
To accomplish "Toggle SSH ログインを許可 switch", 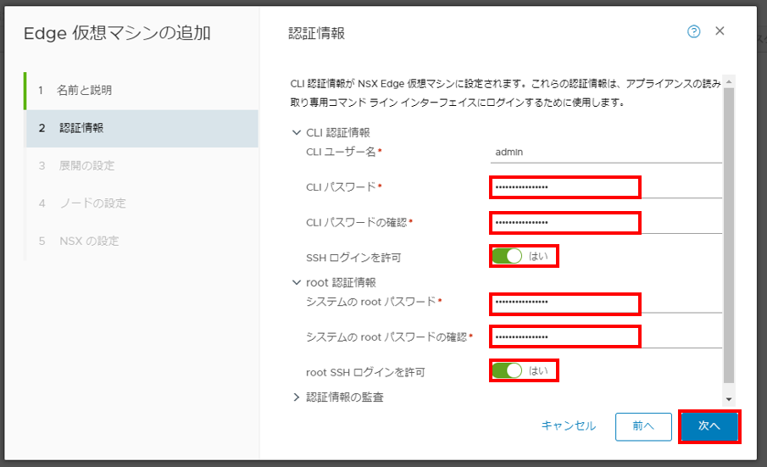I will click(508, 256).
